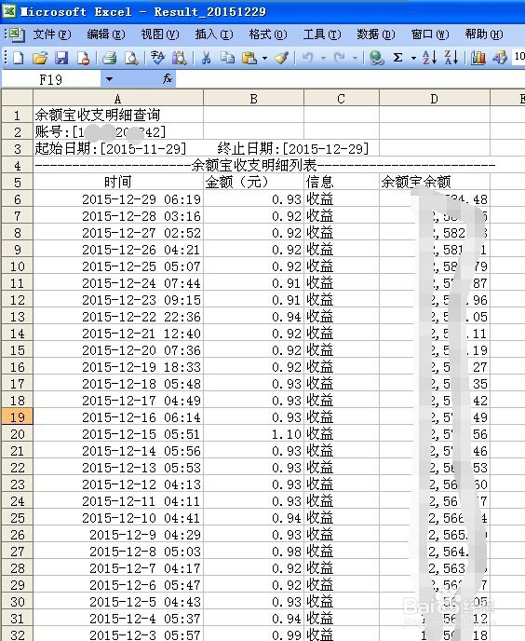Select row 19 header
Screen dimensions: 525x641
point(17,417)
